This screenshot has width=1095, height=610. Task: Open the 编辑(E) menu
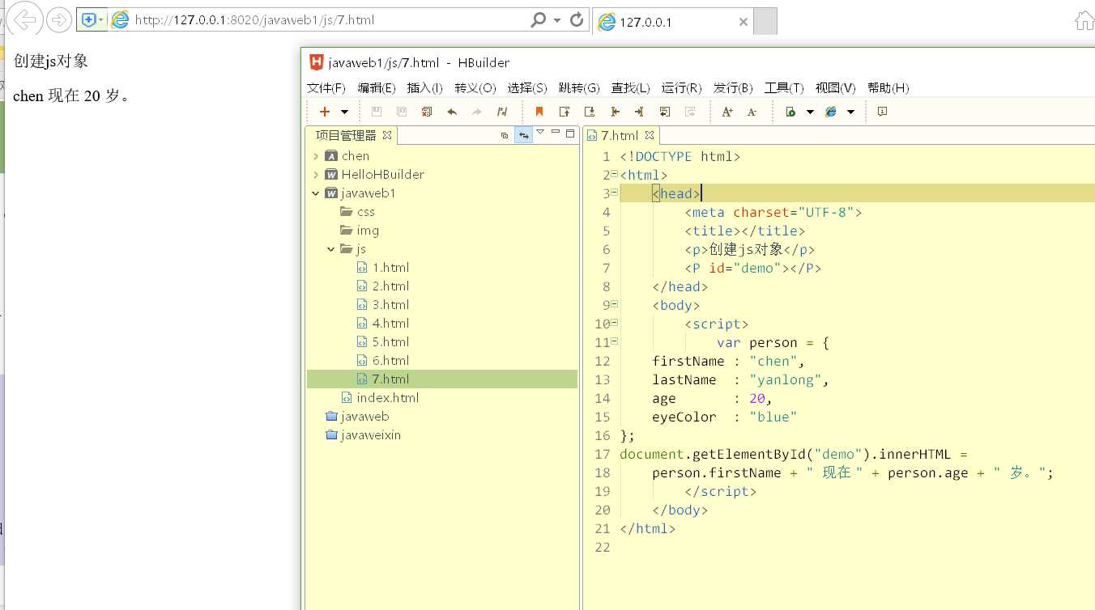pos(377,87)
